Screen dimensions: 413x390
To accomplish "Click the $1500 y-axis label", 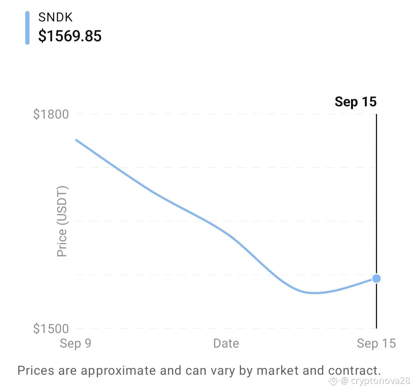I will [x=51, y=329].
